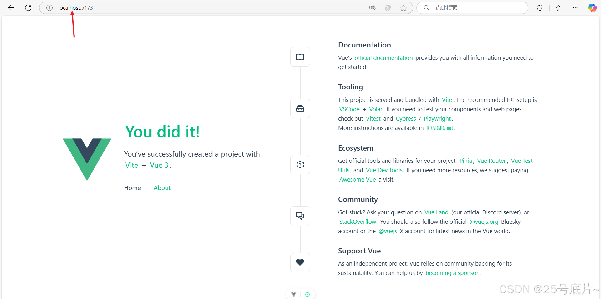Open the Vite link under heading
The image size is (601, 299).
[x=131, y=165]
